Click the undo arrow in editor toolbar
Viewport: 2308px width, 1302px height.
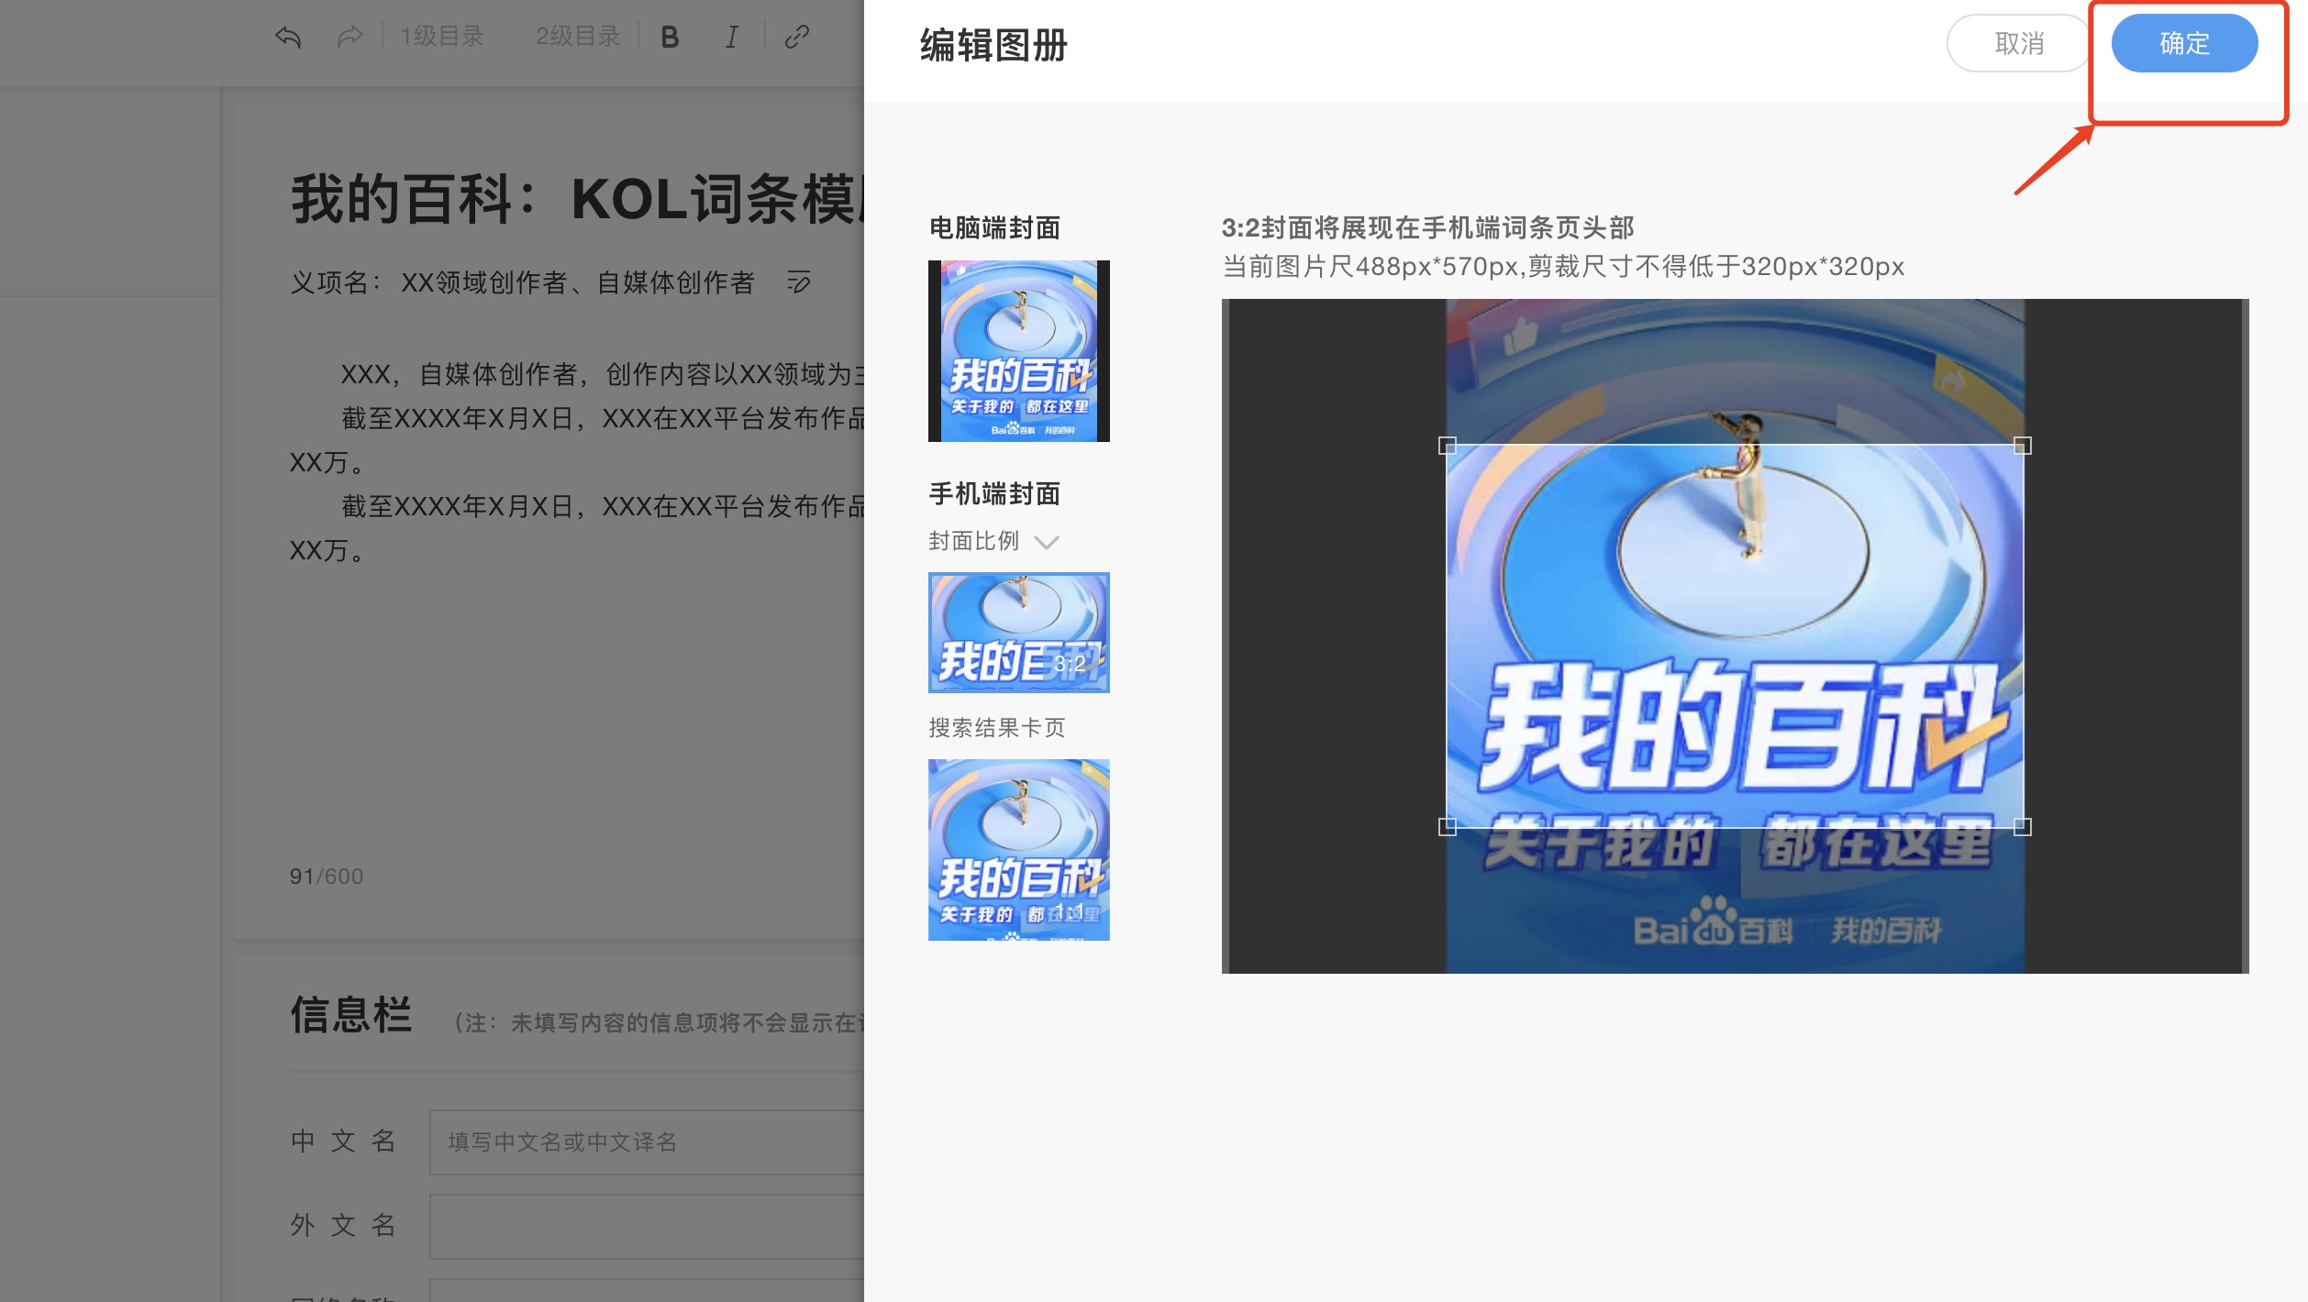pos(288,37)
